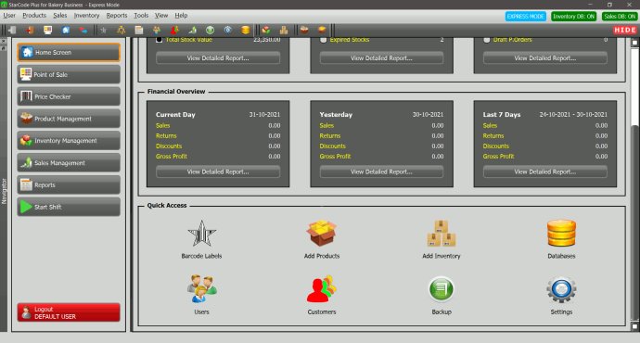Open the Help menu
640x343 pixels.
click(x=181, y=16)
